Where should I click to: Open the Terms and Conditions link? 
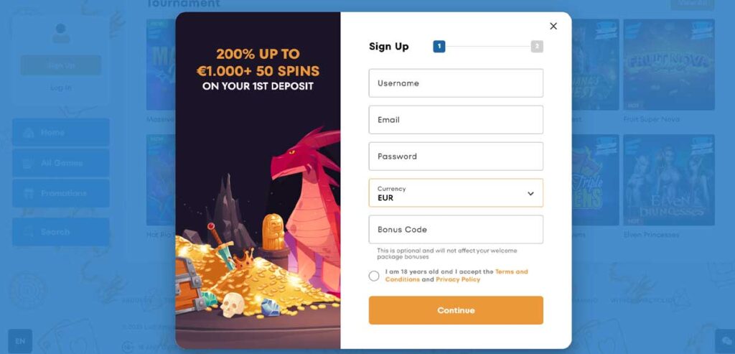tap(457, 275)
